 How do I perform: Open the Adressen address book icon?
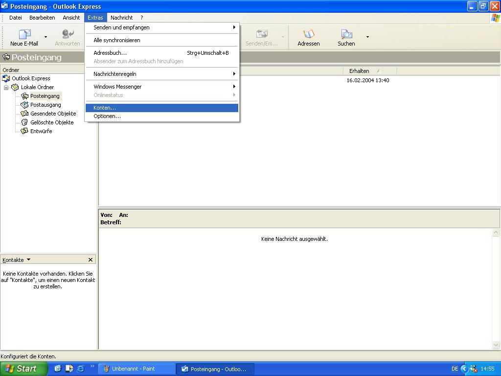point(309,34)
